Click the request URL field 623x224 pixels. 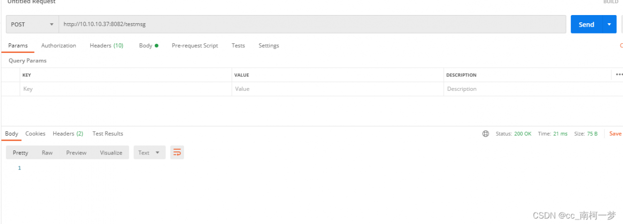(312, 24)
